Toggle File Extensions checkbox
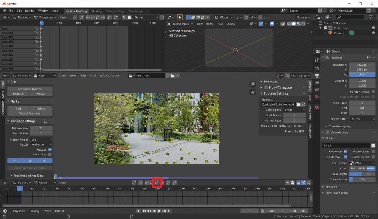 pyautogui.click(x=345, y=157)
